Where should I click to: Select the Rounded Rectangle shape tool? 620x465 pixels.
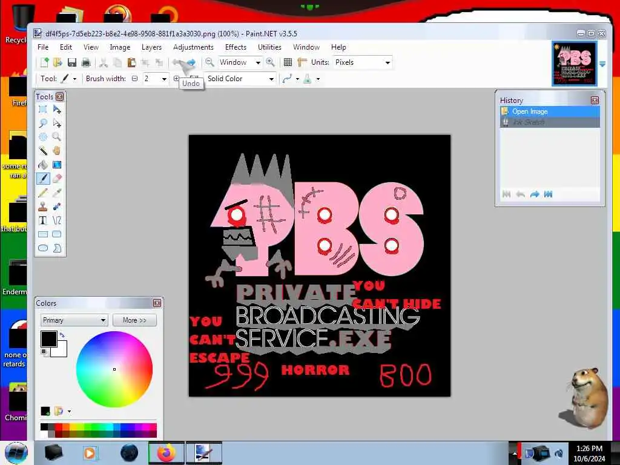(x=57, y=234)
